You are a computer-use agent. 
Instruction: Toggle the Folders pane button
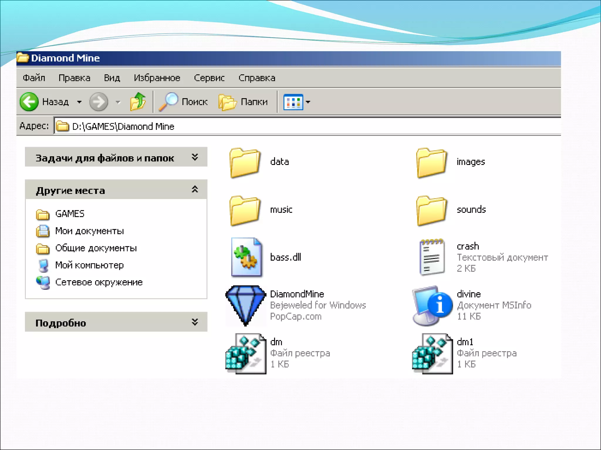244,102
